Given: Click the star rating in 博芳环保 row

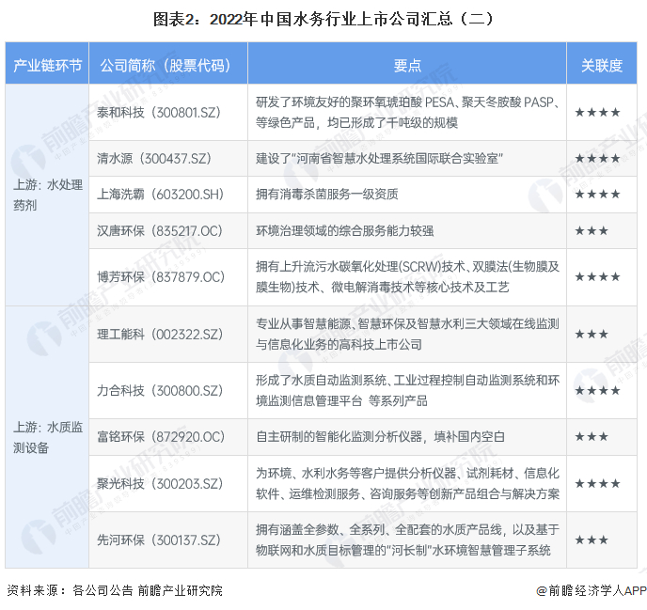Looking at the screenshot, I should (x=597, y=276).
